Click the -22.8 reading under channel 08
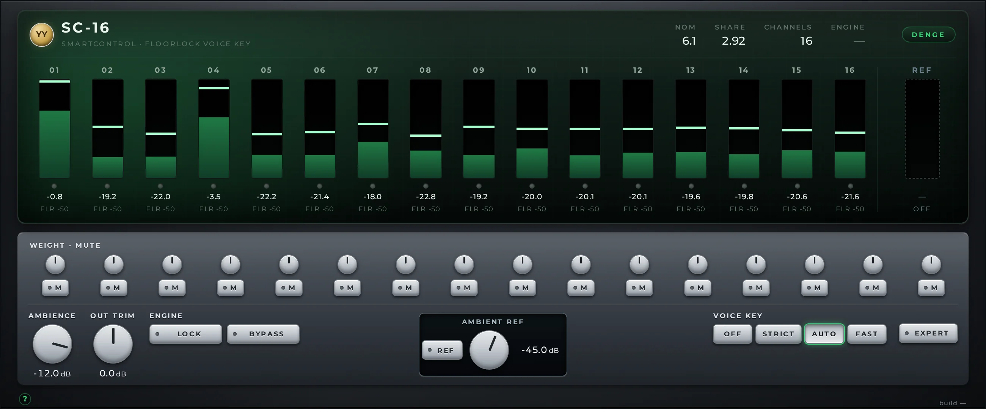This screenshot has height=409, width=986. click(425, 197)
